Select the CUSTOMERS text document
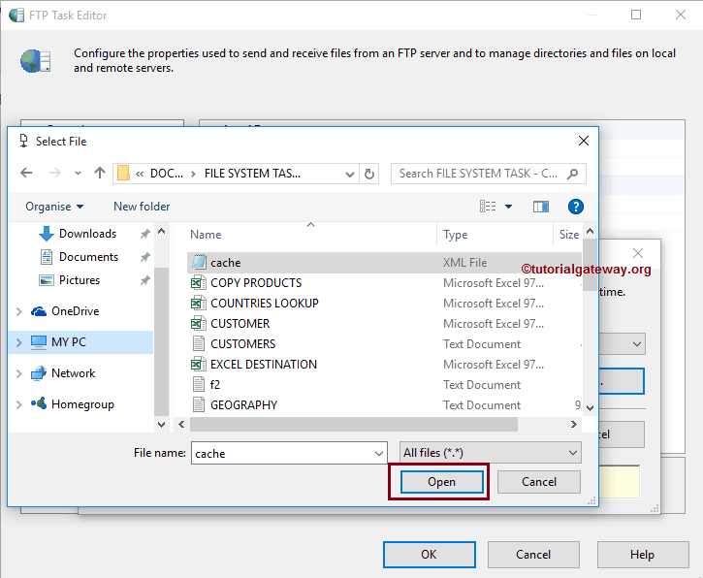Screen dimensions: 703x578 242,344
